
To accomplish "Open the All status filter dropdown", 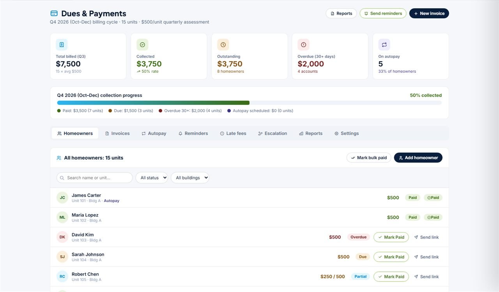I will (152, 178).
